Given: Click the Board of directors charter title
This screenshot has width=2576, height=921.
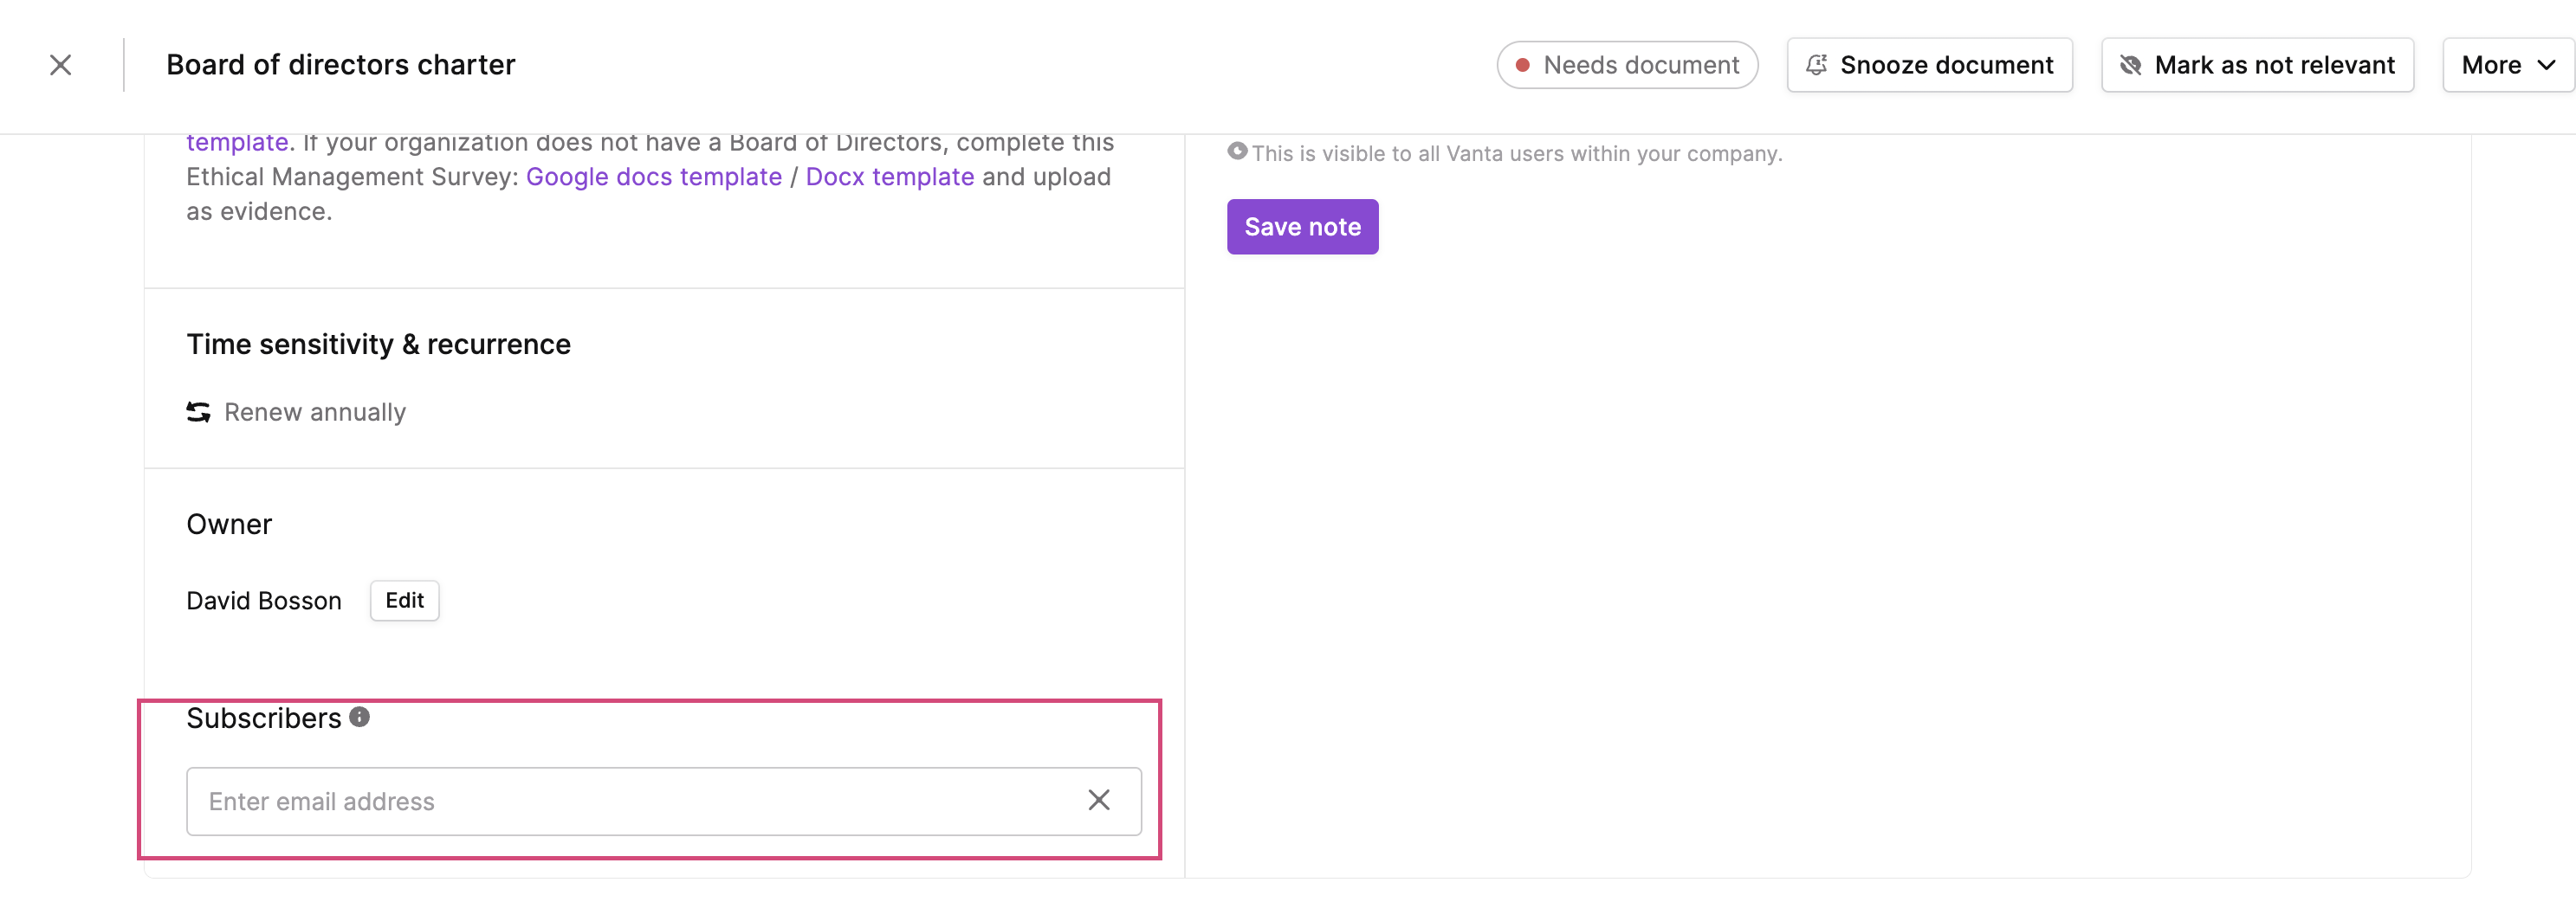Looking at the screenshot, I should point(340,65).
